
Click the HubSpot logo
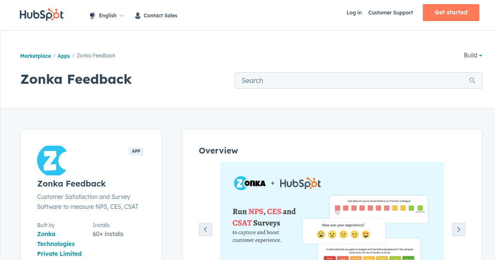pos(41,15)
